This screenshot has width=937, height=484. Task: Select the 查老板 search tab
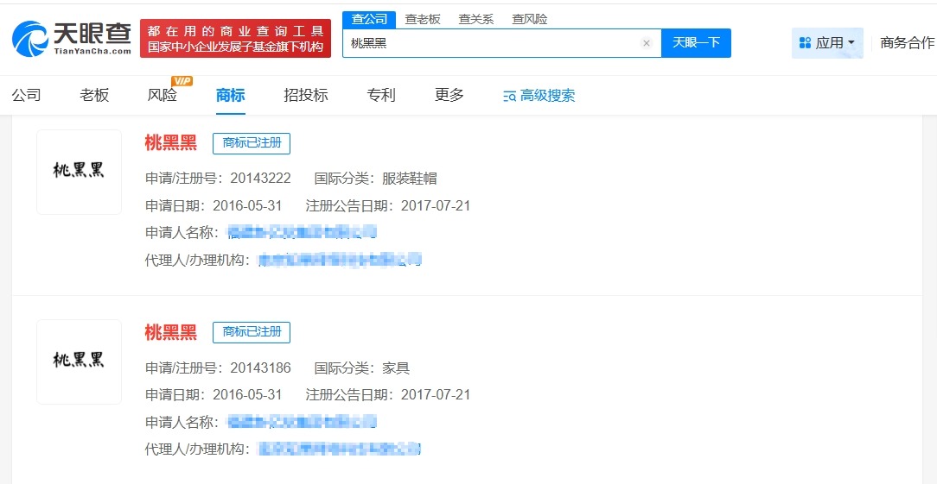423,19
